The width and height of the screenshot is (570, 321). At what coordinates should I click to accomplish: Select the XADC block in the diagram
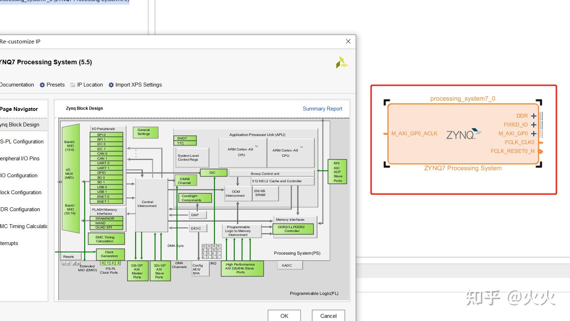click(290, 265)
